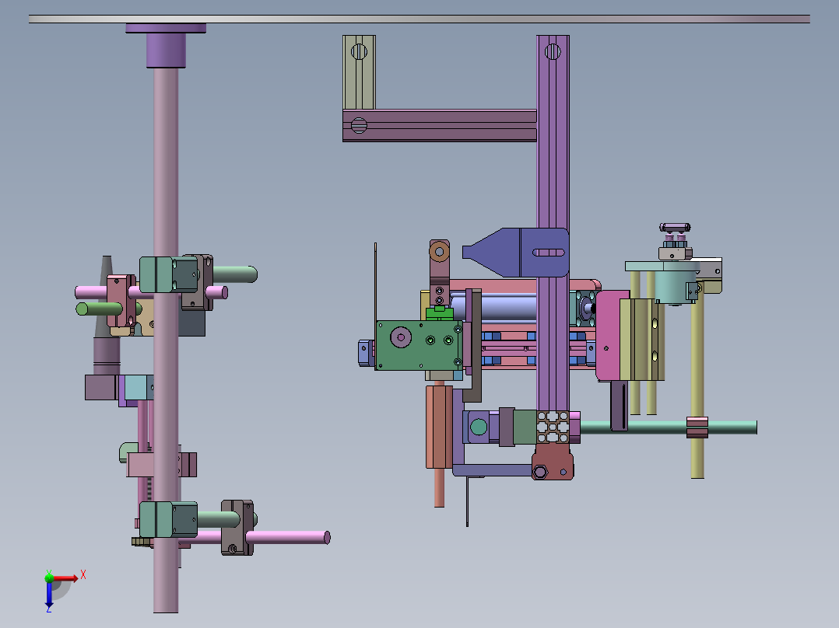Screen dimensions: 839x628
Task: Select the teal cylindrical motor
Action: pyautogui.click(x=676, y=287)
